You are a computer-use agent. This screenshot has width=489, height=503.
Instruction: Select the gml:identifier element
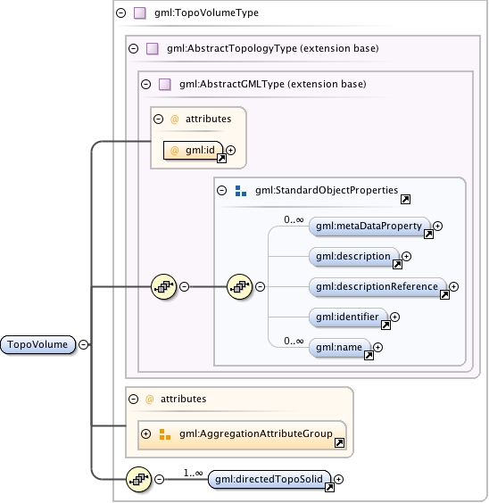[x=348, y=317]
